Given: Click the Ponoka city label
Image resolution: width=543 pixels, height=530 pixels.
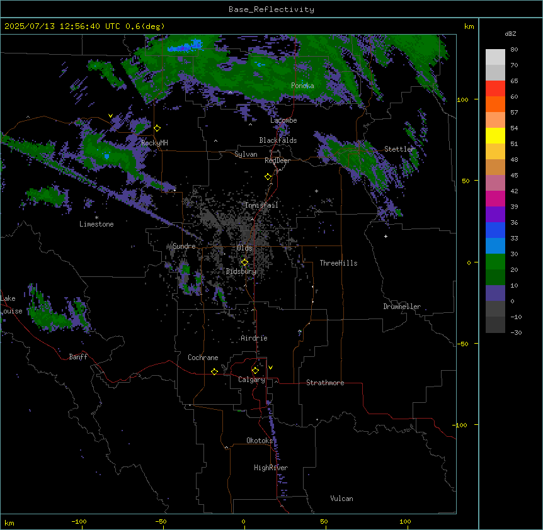Looking at the screenshot, I should coord(302,86).
